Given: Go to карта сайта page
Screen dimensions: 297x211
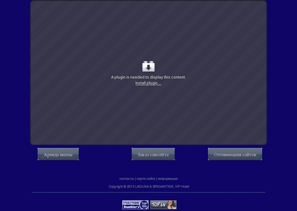Looking at the screenshot, I should (x=146, y=179).
